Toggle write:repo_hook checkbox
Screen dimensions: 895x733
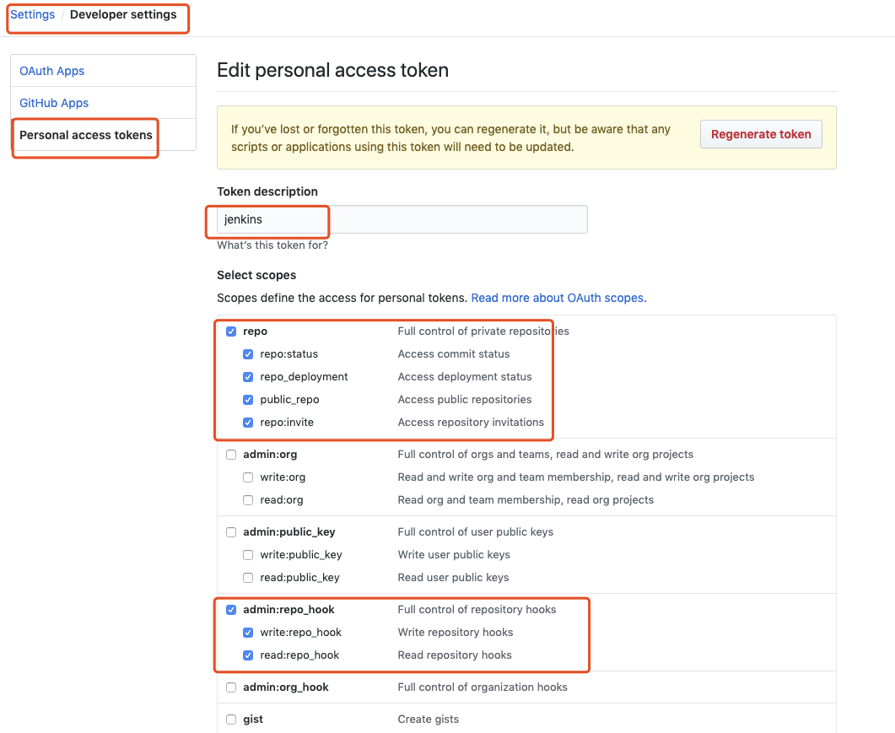[248, 633]
